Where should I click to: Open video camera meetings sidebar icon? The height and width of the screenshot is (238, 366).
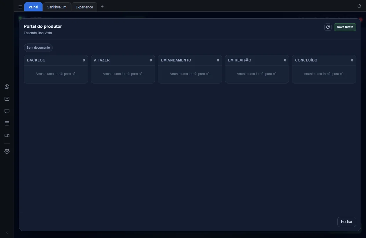point(7,135)
